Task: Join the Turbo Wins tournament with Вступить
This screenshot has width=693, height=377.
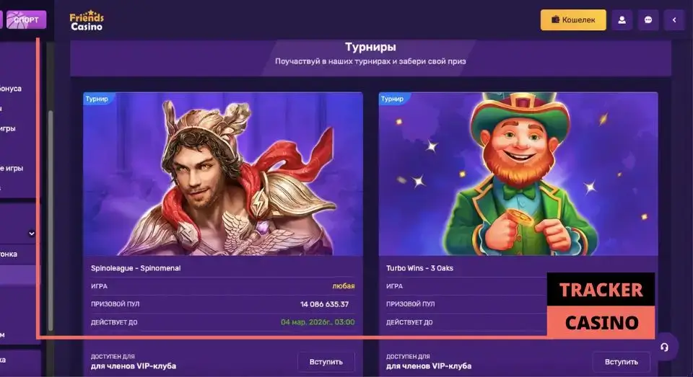Action: [621, 362]
